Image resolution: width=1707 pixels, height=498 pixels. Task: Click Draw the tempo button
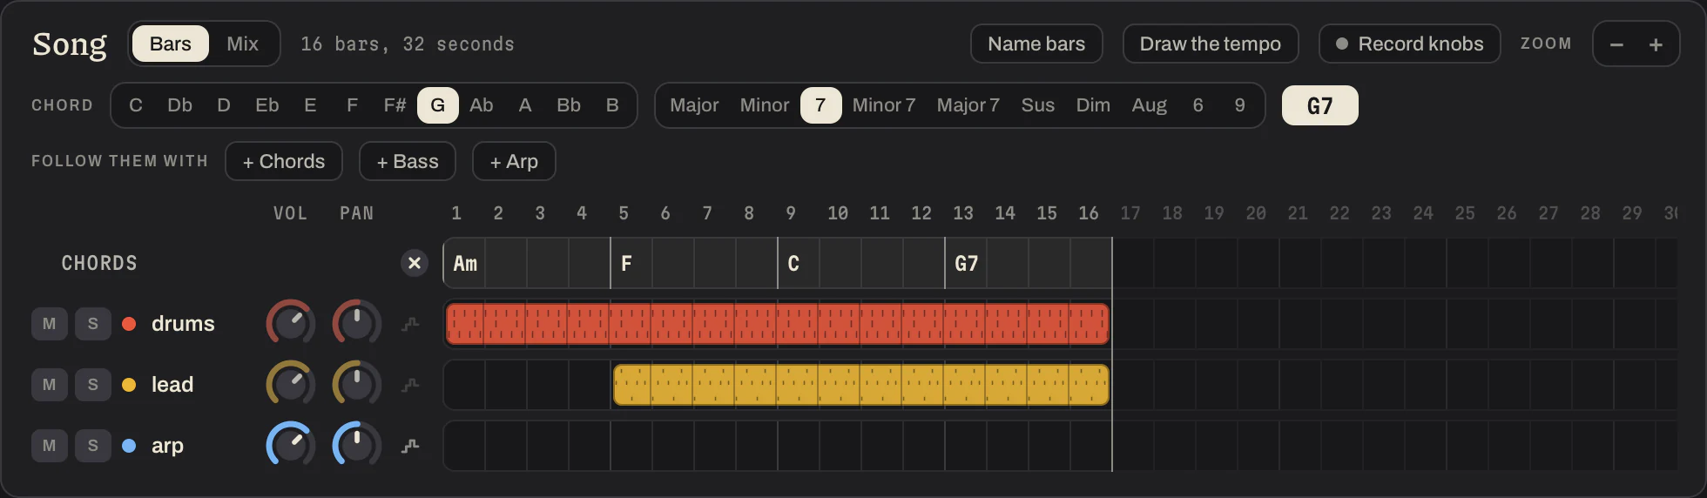[x=1211, y=44]
